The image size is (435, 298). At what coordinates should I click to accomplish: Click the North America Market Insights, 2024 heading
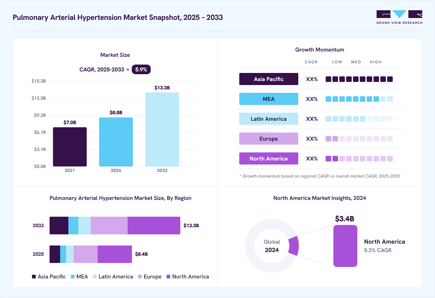click(x=320, y=198)
